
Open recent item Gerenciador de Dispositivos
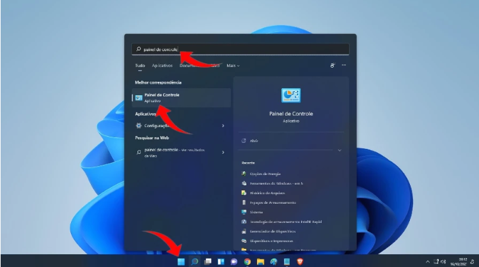pos(272,231)
